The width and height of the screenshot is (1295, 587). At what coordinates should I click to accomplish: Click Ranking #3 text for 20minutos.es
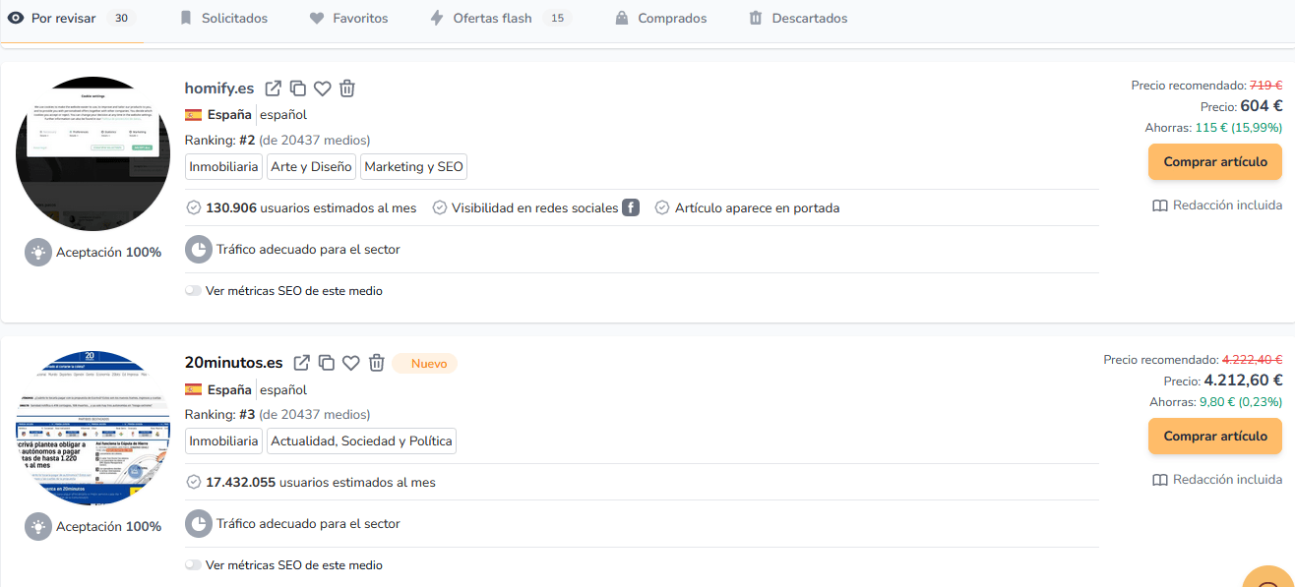[x=277, y=414]
